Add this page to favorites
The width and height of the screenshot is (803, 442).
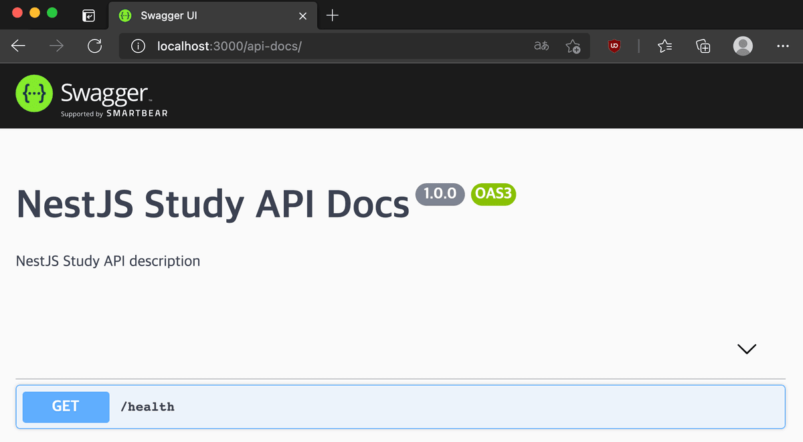573,46
